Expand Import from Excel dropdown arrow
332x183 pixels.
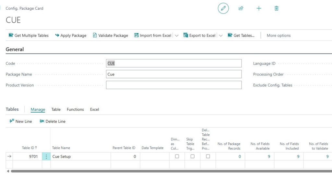(x=177, y=36)
